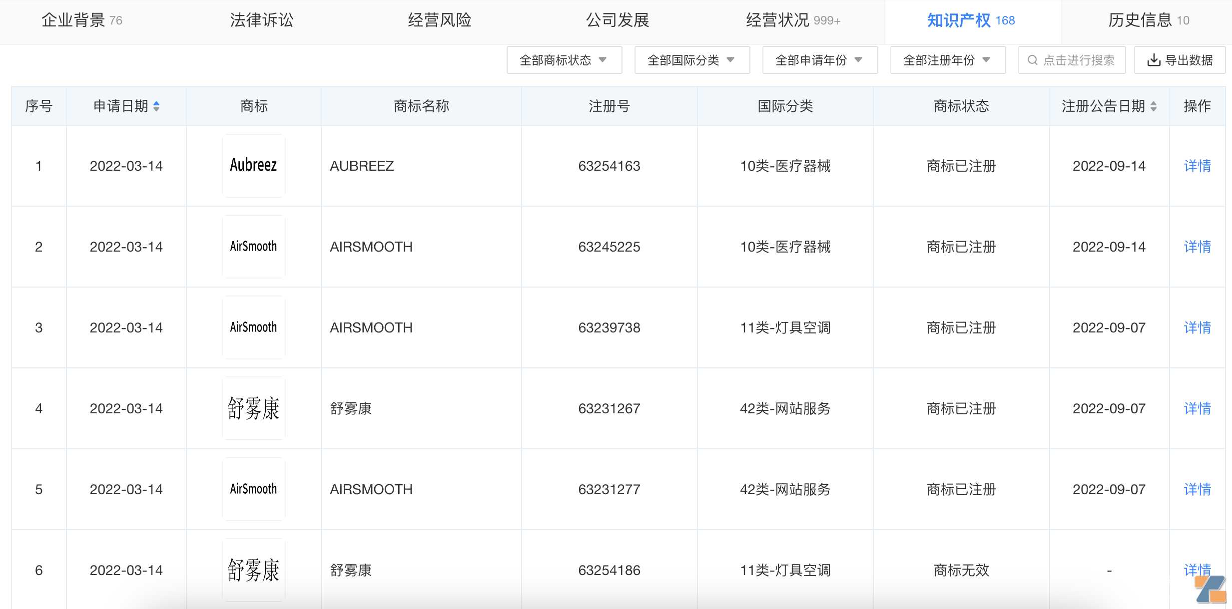This screenshot has width=1232, height=609.
Task: Click the AirSmooth trademark image in row 2
Action: [x=253, y=246]
